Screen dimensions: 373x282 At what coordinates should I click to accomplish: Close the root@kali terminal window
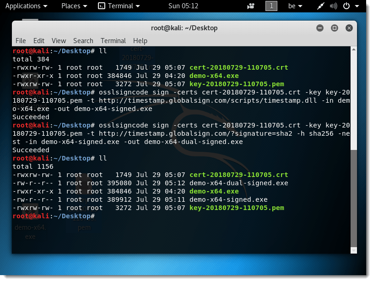[x=349, y=28]
